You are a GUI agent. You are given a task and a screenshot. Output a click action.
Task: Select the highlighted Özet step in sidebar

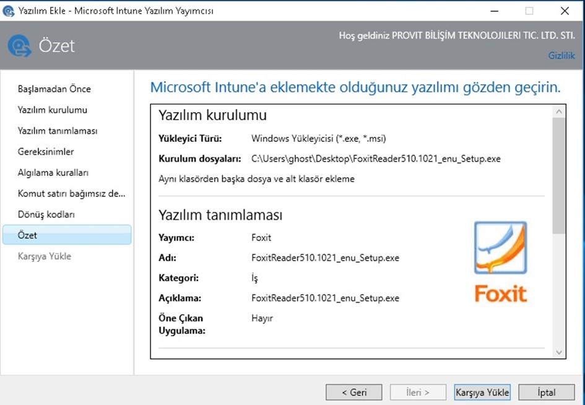click(67, 235)
